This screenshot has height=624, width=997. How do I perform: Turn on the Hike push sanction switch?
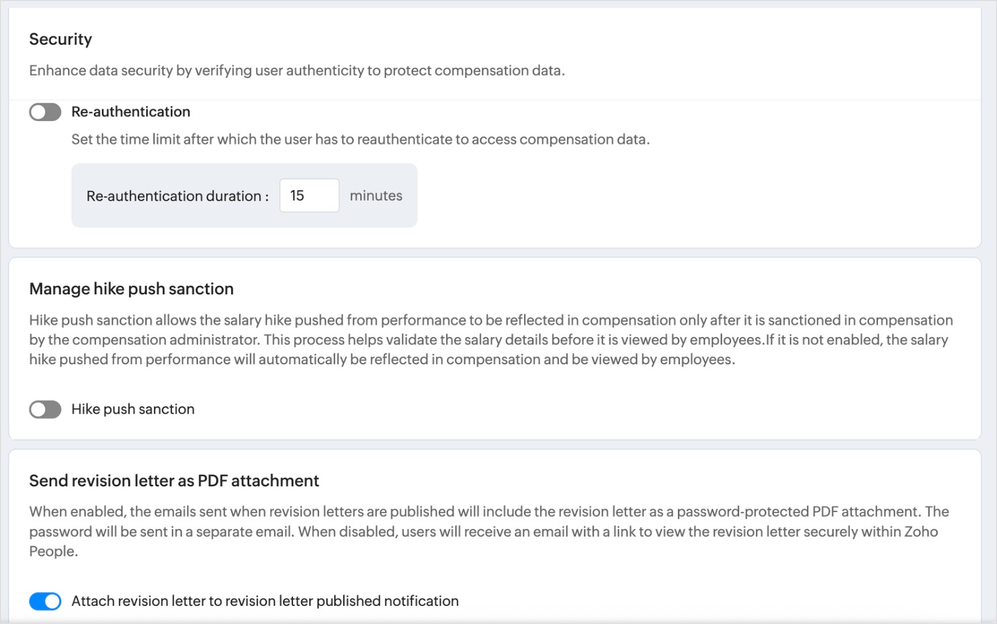(x=45, y=410)
